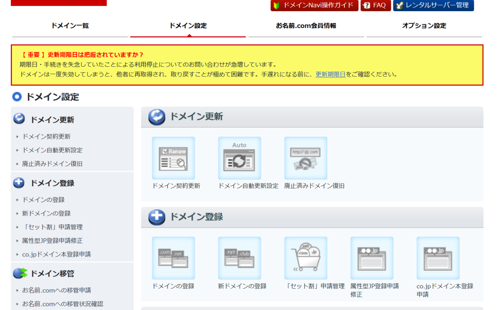Open the ドメイン自動更新設定 Auto icon tile

(x=239, y=158)
